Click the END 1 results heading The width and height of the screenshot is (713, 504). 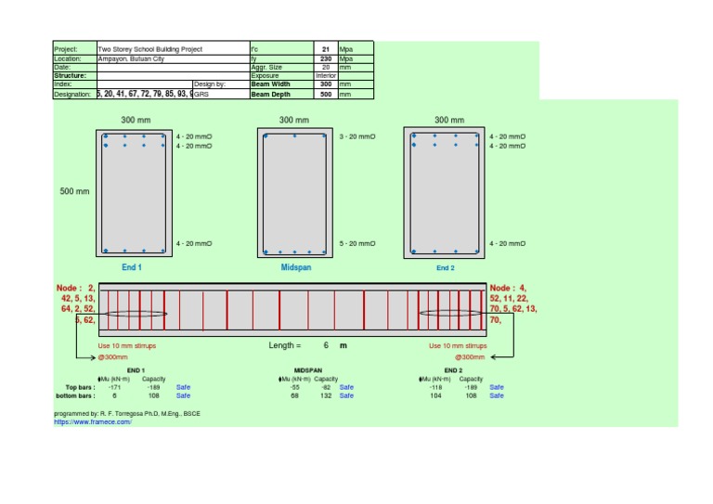[136, 370]
